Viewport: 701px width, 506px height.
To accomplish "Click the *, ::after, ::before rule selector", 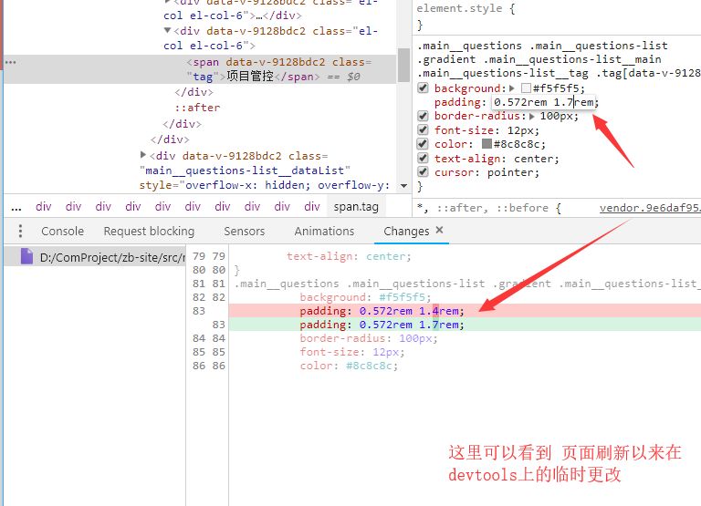I will point(483,208).
